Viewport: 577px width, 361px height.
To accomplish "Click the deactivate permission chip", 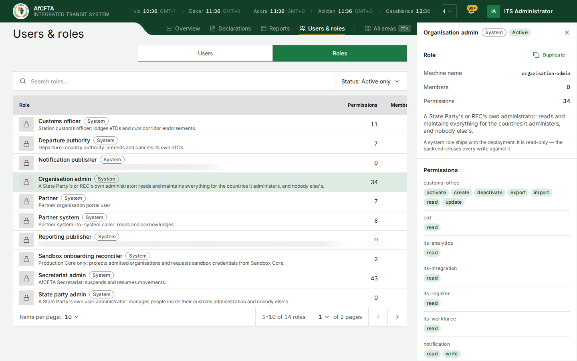I will (490, 193).
